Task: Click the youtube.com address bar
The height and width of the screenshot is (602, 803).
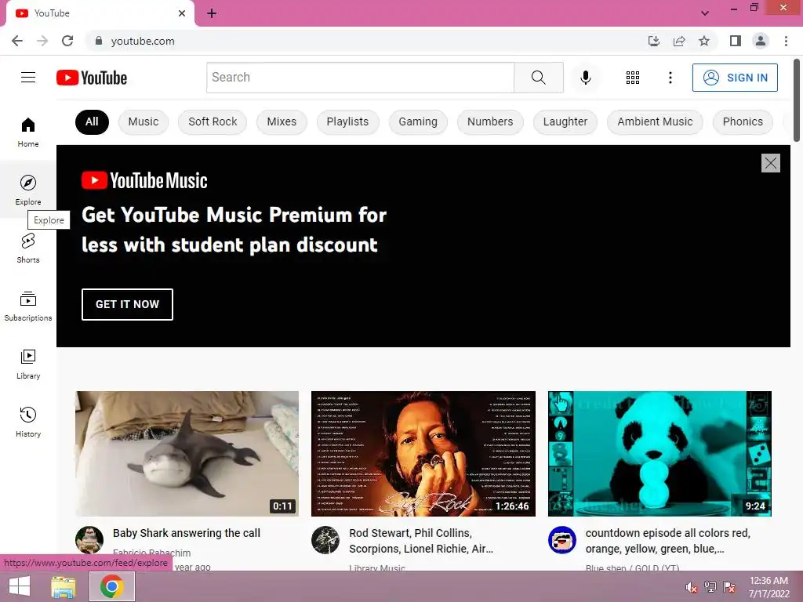Action: pyautogui.click(x=369, y=41)
